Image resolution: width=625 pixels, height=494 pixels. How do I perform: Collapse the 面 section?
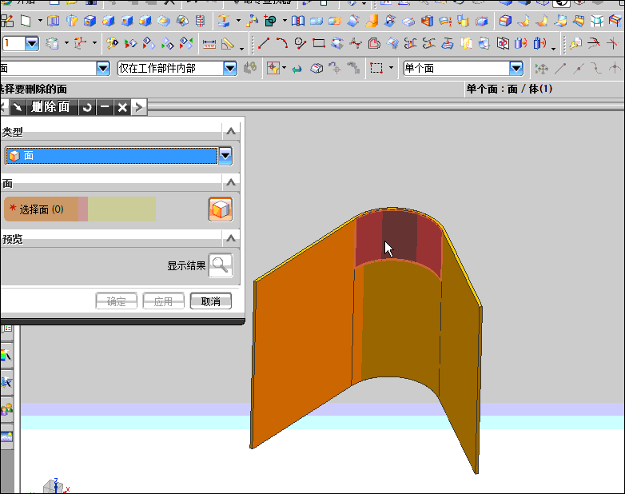click(x=231, y=182)
